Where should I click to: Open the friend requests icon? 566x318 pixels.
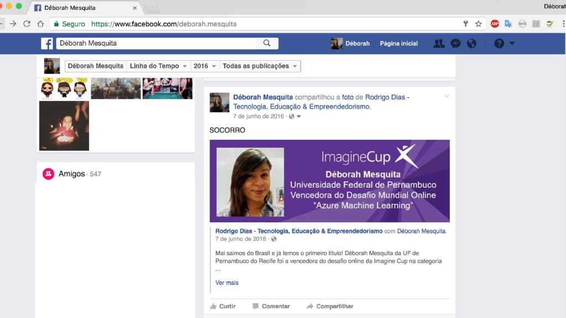pyautogui.click(x=439, y=44)
